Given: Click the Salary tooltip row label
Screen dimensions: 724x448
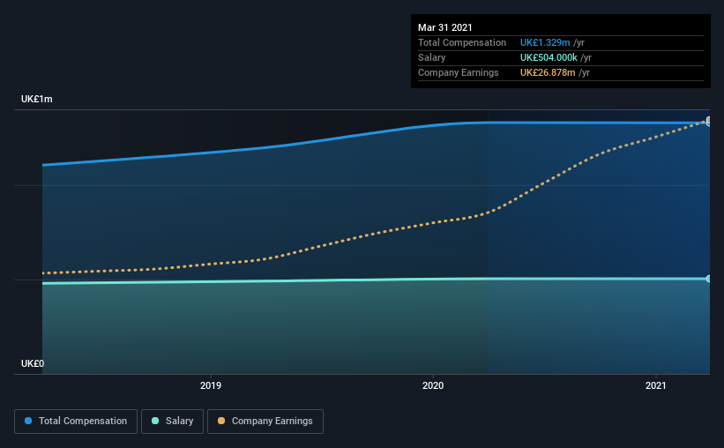Looking at the screenshot, I should (432, 57).
